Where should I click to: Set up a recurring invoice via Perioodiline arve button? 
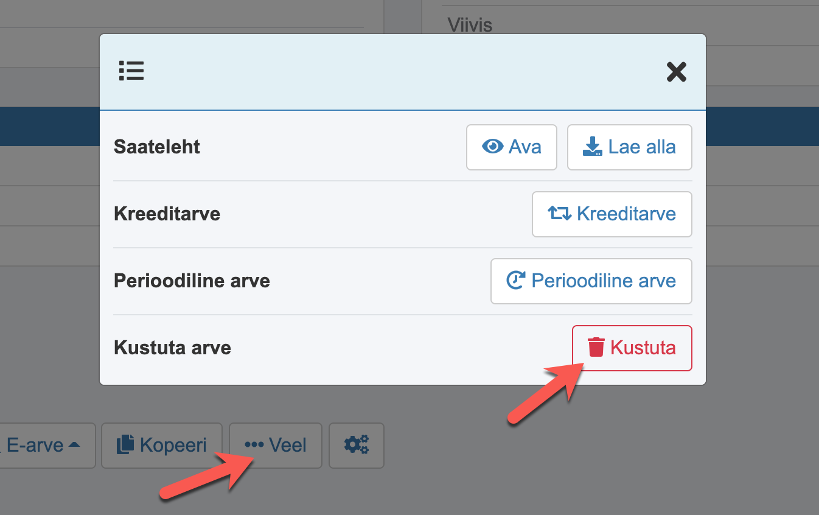[591, 281]
